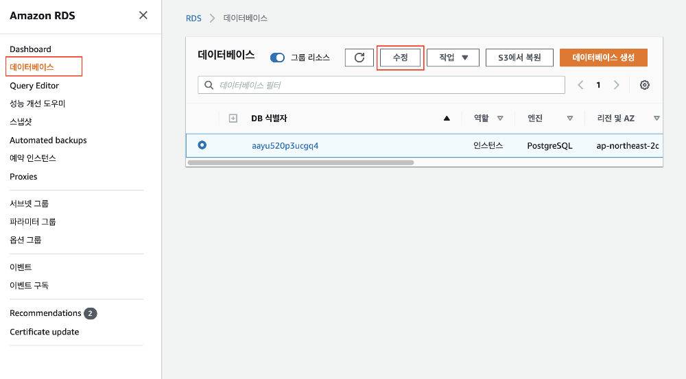The width and height of the screenshot is (686, 379).
Task: Open Query Editor in sidebar
Action: coord(34,86)
